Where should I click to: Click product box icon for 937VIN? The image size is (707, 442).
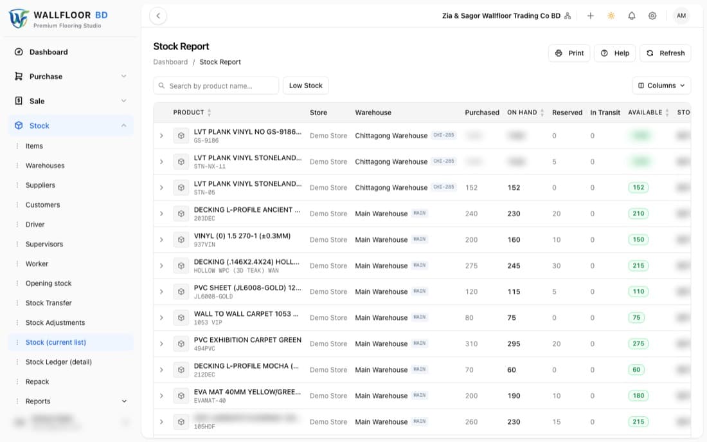(181, 240)
